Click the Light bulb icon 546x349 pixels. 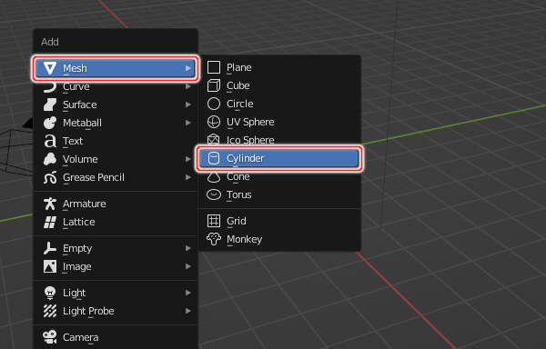(x=50, y=293)
